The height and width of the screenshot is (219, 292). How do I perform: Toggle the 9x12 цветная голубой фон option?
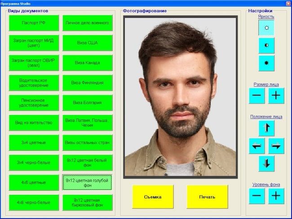(87, 183)
